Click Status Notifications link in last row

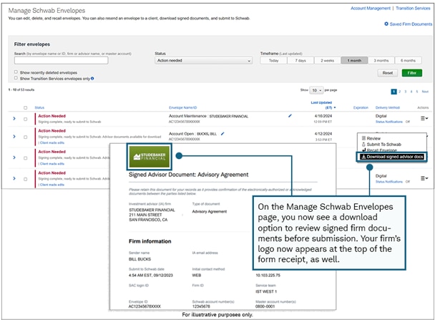[389, 182]
